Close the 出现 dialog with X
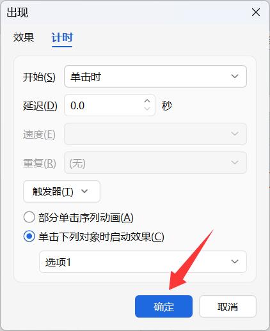This screenshot has width=270, height=331. 256,12
